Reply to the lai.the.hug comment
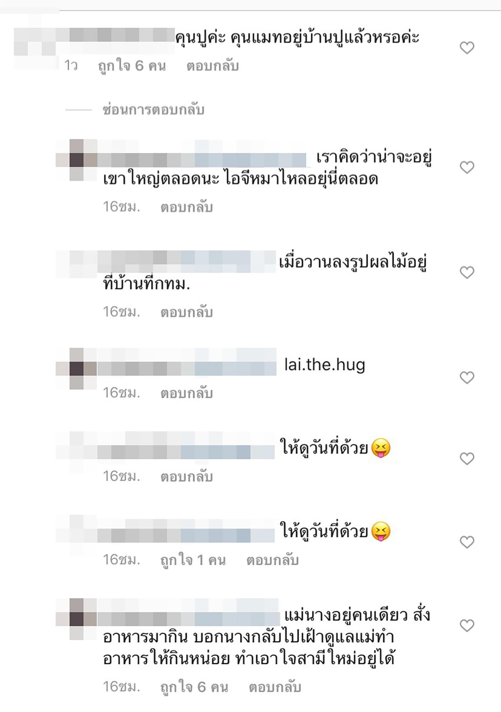 click(187, 393)
